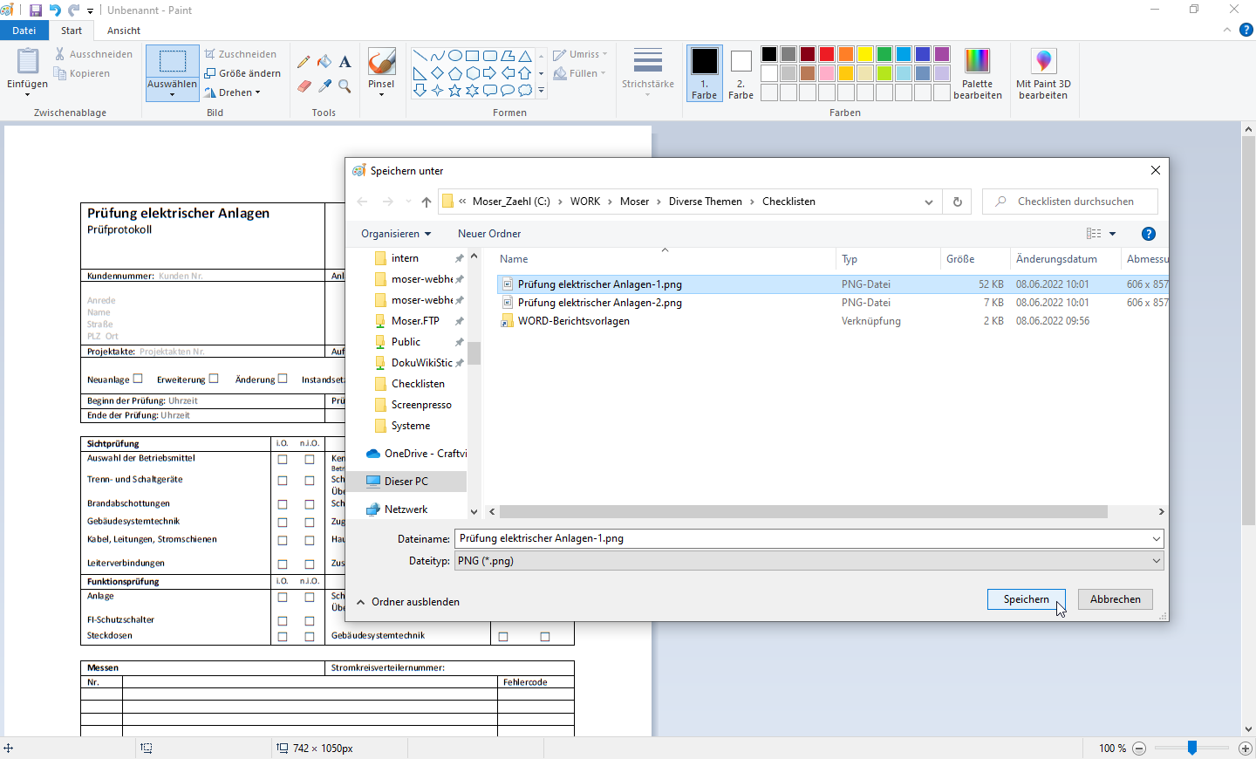Tick the Erweiterung checkbox

point(214,379)
